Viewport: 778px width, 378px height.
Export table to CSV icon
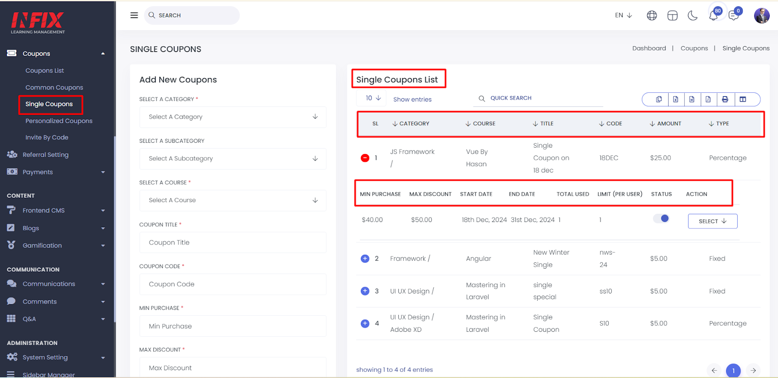[x=691, y=99]
